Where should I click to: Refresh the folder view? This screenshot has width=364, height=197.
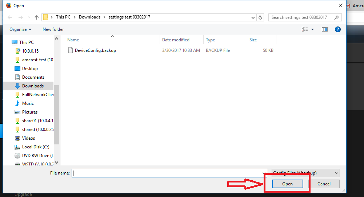click(x=260, y=17)
